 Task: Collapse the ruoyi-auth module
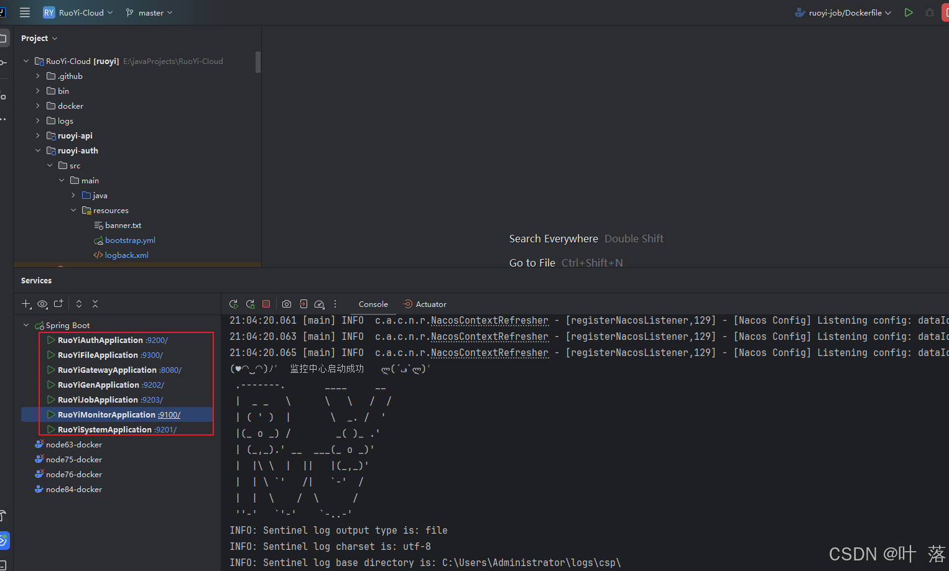tap(38, 150)
